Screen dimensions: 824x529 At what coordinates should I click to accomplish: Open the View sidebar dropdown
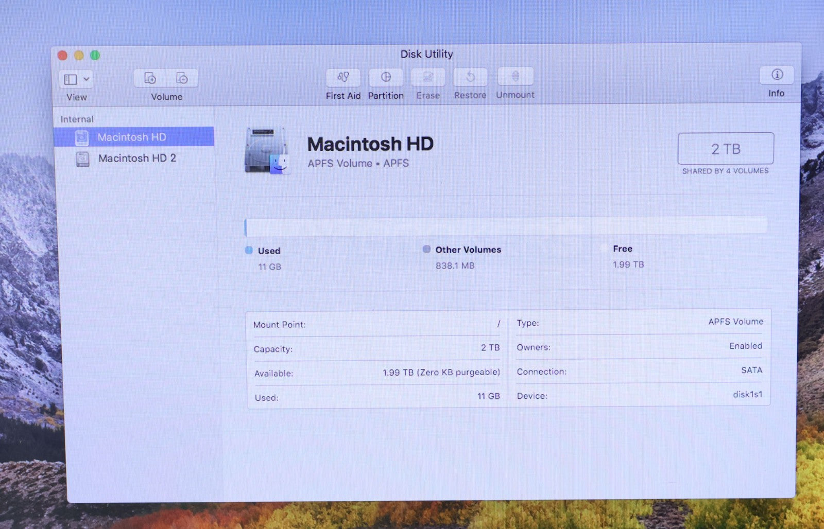tap(76, 79)
